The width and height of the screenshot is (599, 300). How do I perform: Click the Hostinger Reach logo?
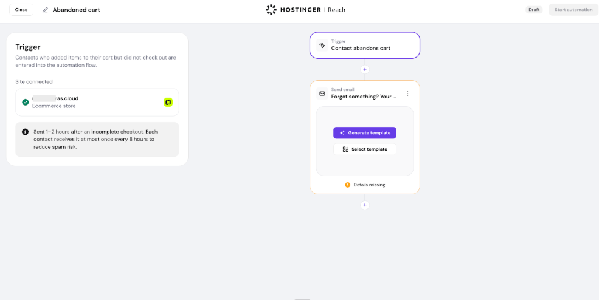[x=305, y=10]
